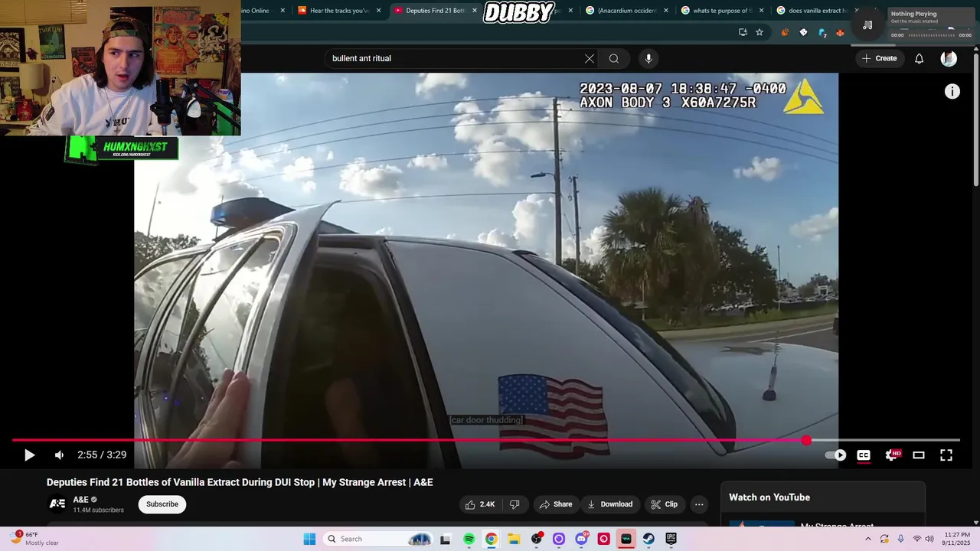980x551 pixels.
Task: Click the magnifier search button
Action: coord(614,58)
